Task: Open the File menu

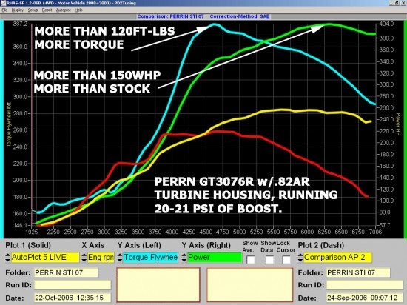Action: coord(4,10)
